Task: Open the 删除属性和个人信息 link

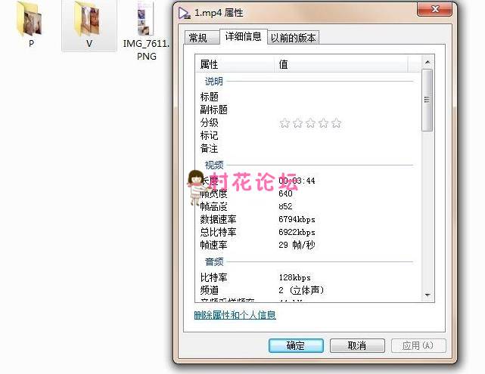Action: pyautogui.click(x=235, y=315)
